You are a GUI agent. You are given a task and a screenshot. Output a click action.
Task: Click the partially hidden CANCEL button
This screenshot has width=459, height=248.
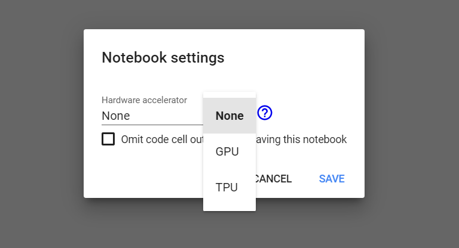[x=273, y=178]
